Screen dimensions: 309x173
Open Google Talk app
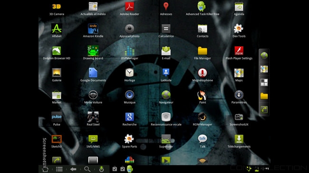coord(203,141)
